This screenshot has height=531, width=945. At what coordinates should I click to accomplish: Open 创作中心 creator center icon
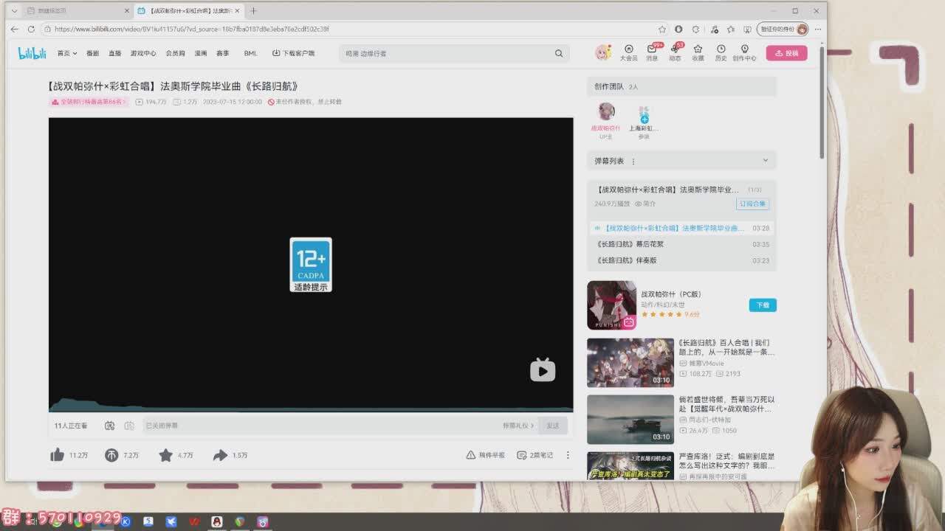coord(744,52)
